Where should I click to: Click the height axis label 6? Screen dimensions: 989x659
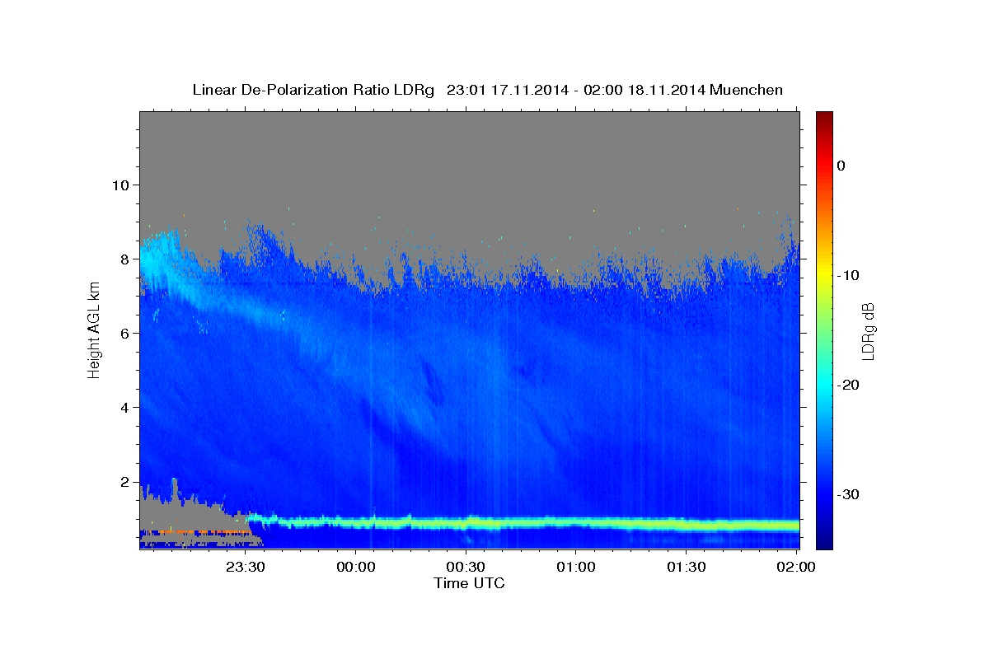tap(124, 333)
